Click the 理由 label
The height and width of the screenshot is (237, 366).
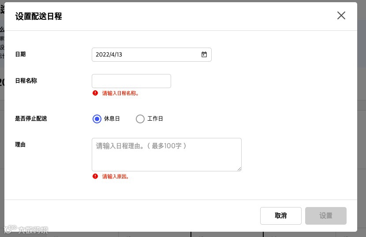(20, 144)
